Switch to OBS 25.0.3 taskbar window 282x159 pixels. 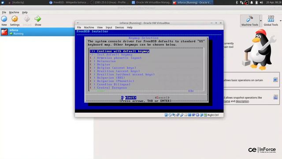point(110,3)
